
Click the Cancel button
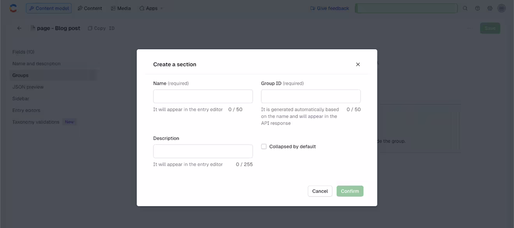click(320, 191)
